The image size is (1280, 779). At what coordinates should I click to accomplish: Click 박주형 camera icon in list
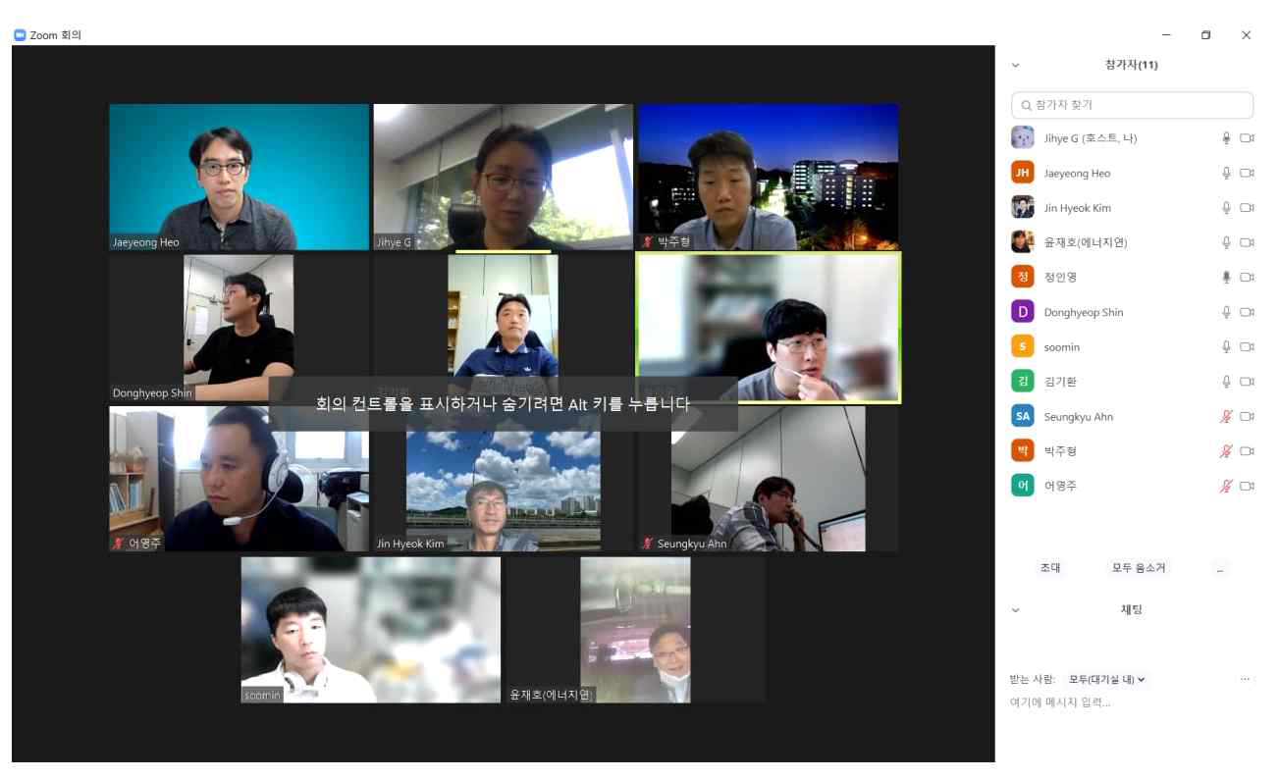[1248, 451]
